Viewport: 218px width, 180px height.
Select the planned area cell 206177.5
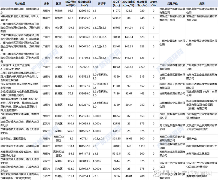84,86
